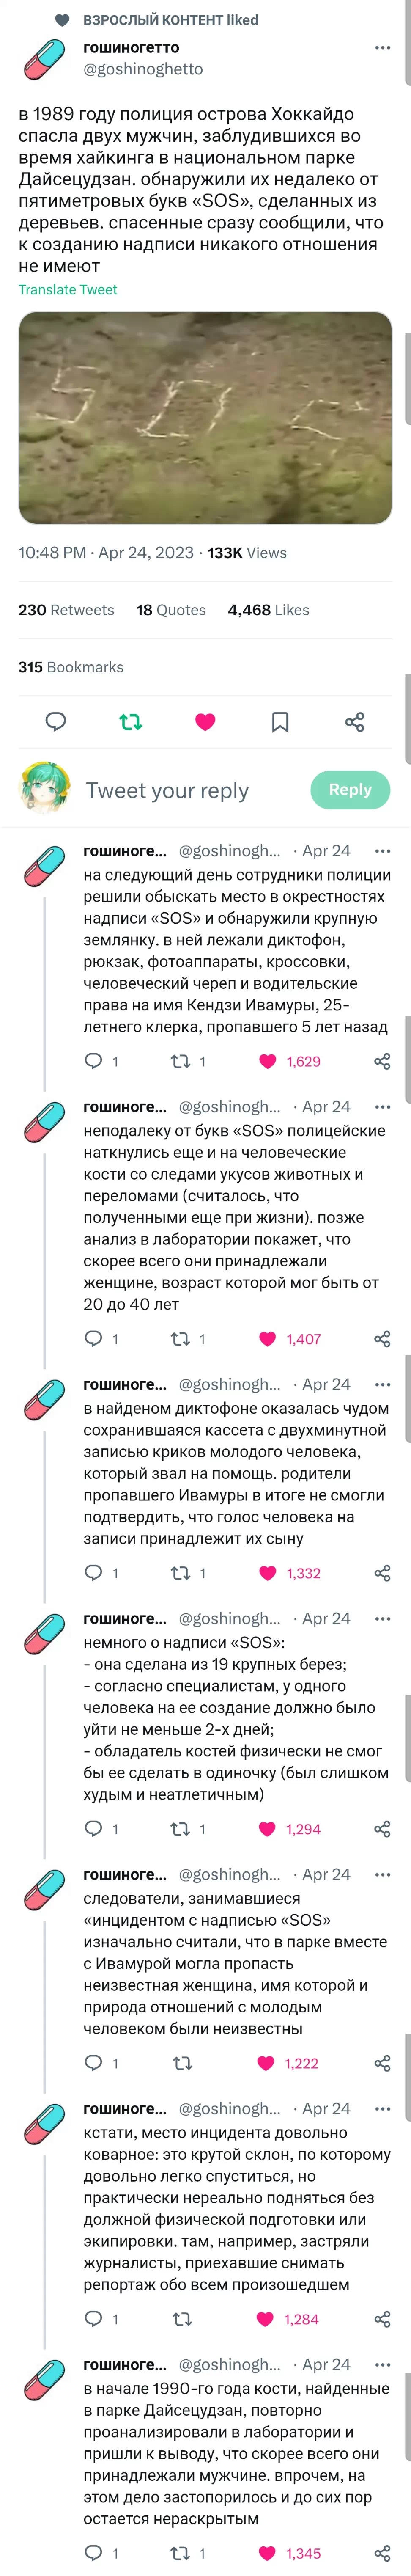Open the SOS sign photo

[x=205, y=417]
